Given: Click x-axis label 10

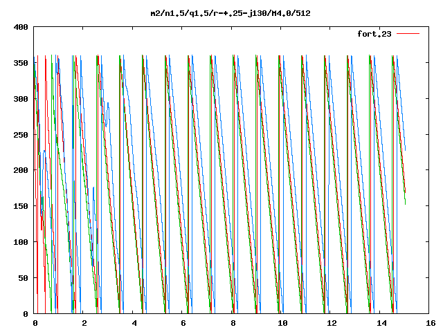Looking at the screenshot, I should click(x=282, y=323).
